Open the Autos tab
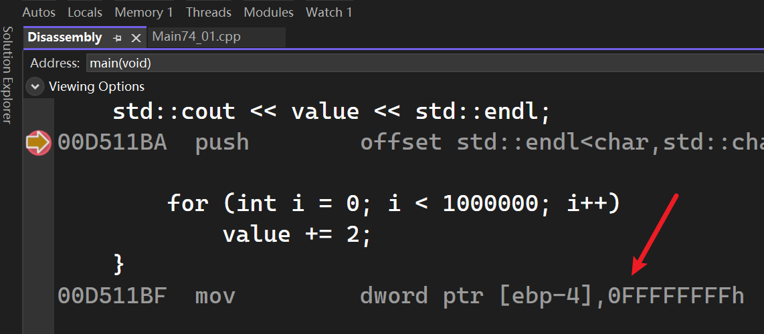This screenshot has width=764, height=334. click(39, 12)
